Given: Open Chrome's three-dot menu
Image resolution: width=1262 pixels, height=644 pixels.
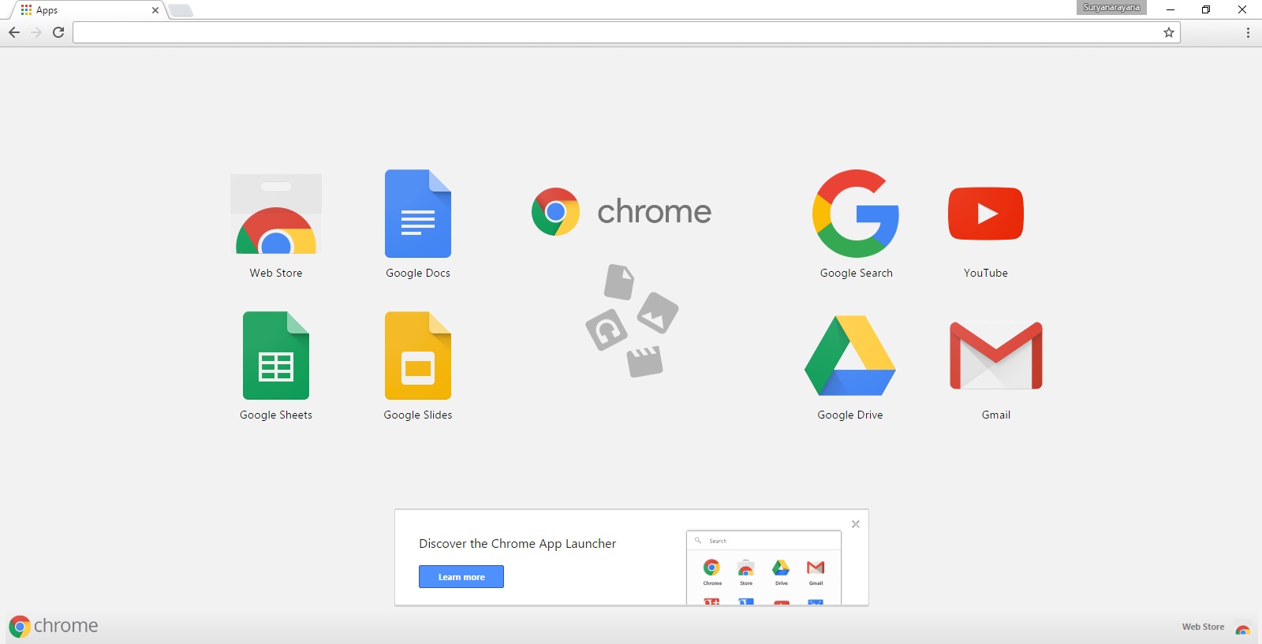Looking at the screenshot, I should (x=1248, y=32).
